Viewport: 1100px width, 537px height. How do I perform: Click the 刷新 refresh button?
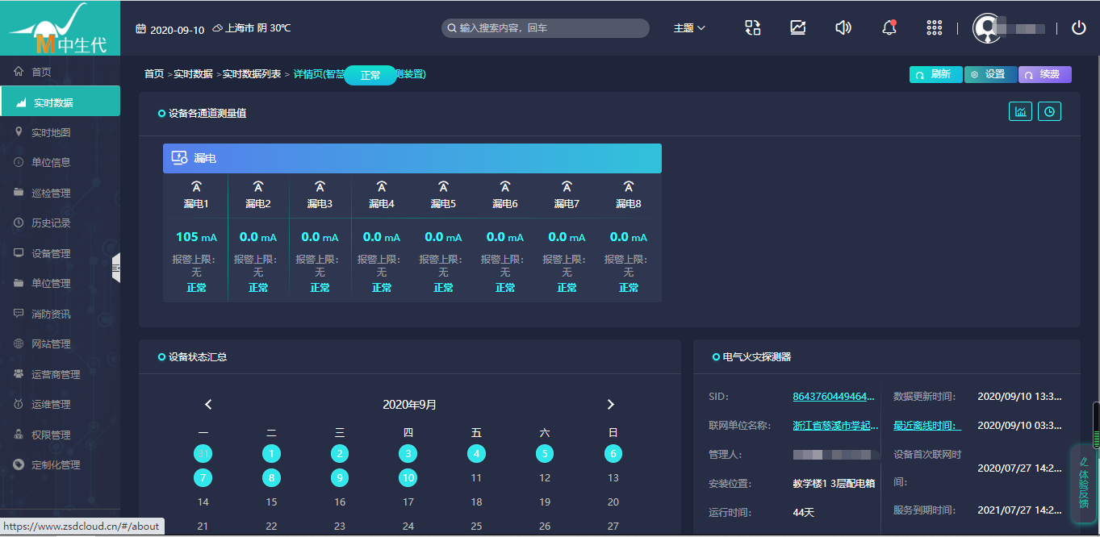coord(935,74)
